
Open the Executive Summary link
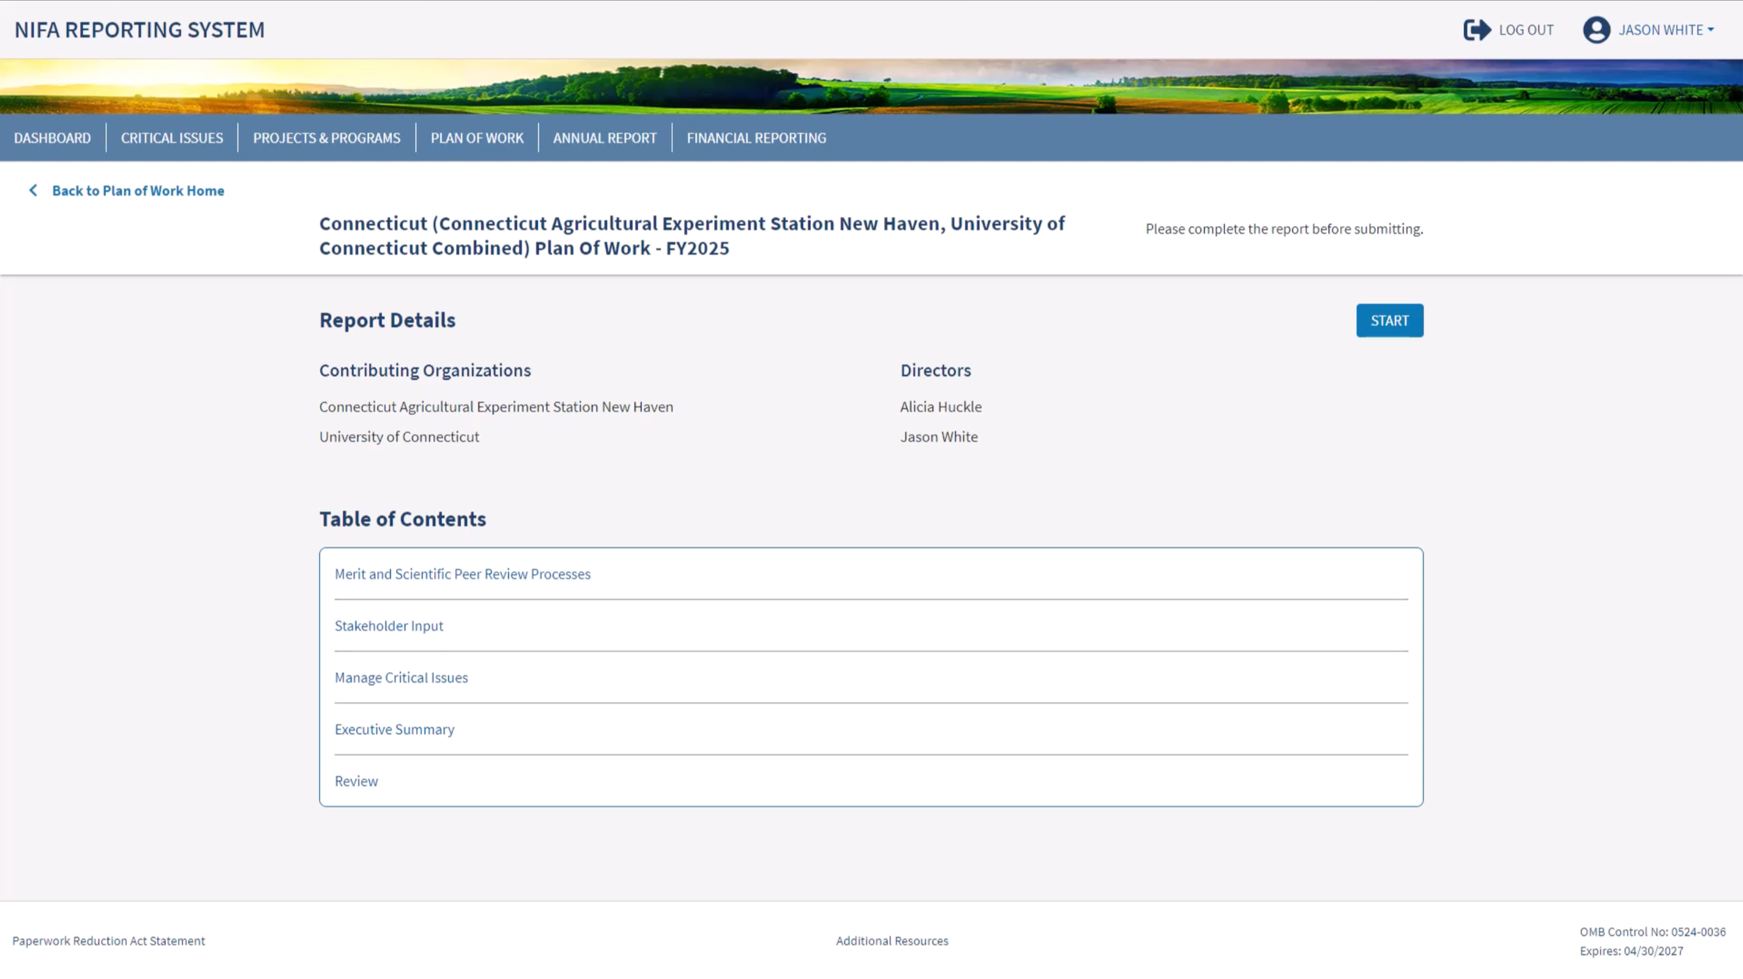tap(394, 729)
